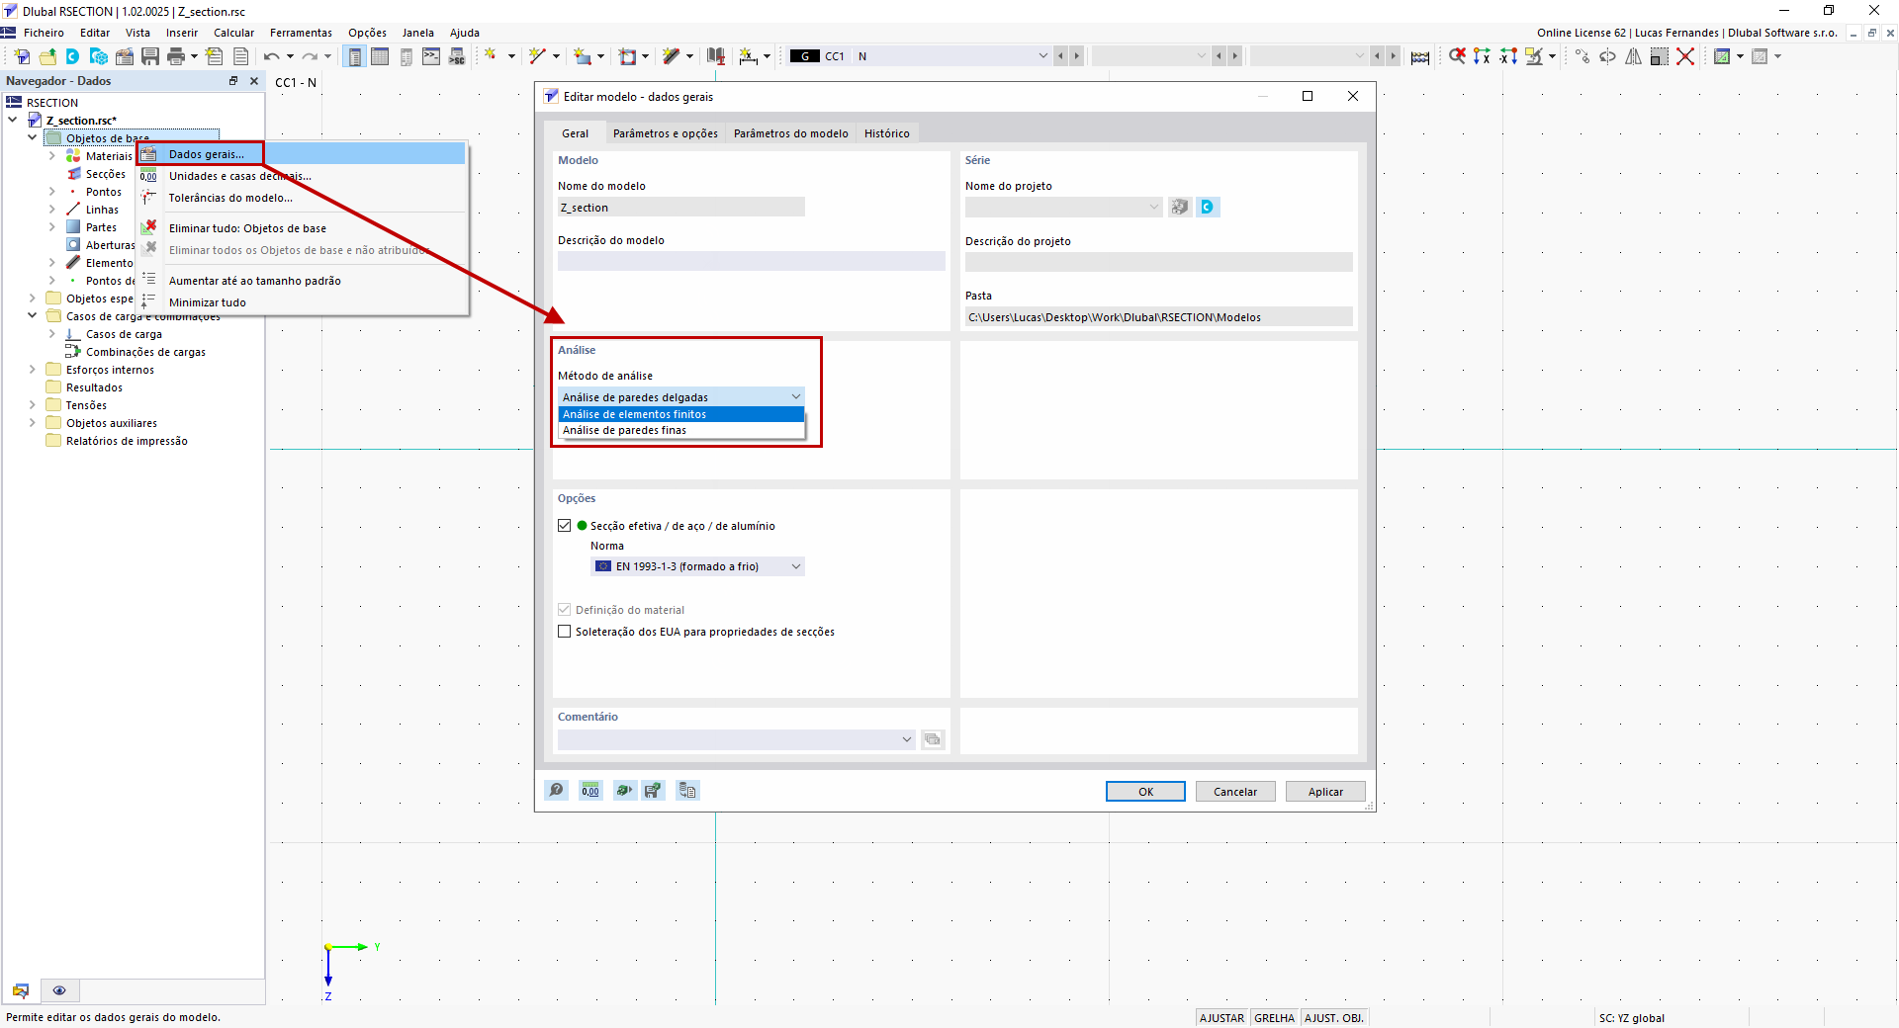Collapse the Z_section.rsc tree node

tap(13, 121)
